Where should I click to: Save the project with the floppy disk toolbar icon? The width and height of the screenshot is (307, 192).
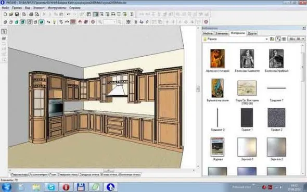click(17, 14)
